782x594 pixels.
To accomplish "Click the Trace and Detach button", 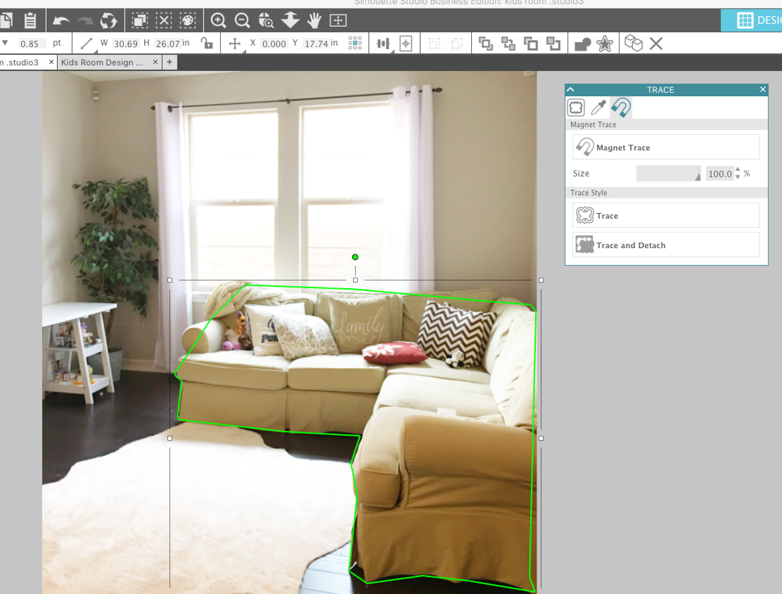I will [x=665, y=245].
